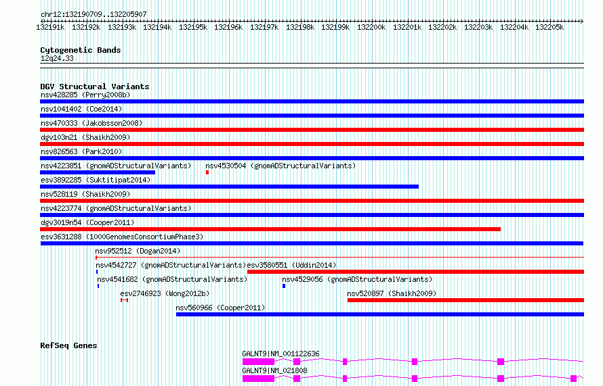
Task: Select the nsv4541682 gnomAD variant label
Action: pyautogui.click(x=172, y=279)
